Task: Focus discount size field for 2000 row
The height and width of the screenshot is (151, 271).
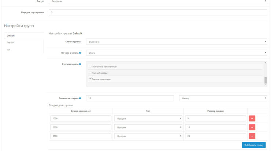Action: (x=216, y=127)
